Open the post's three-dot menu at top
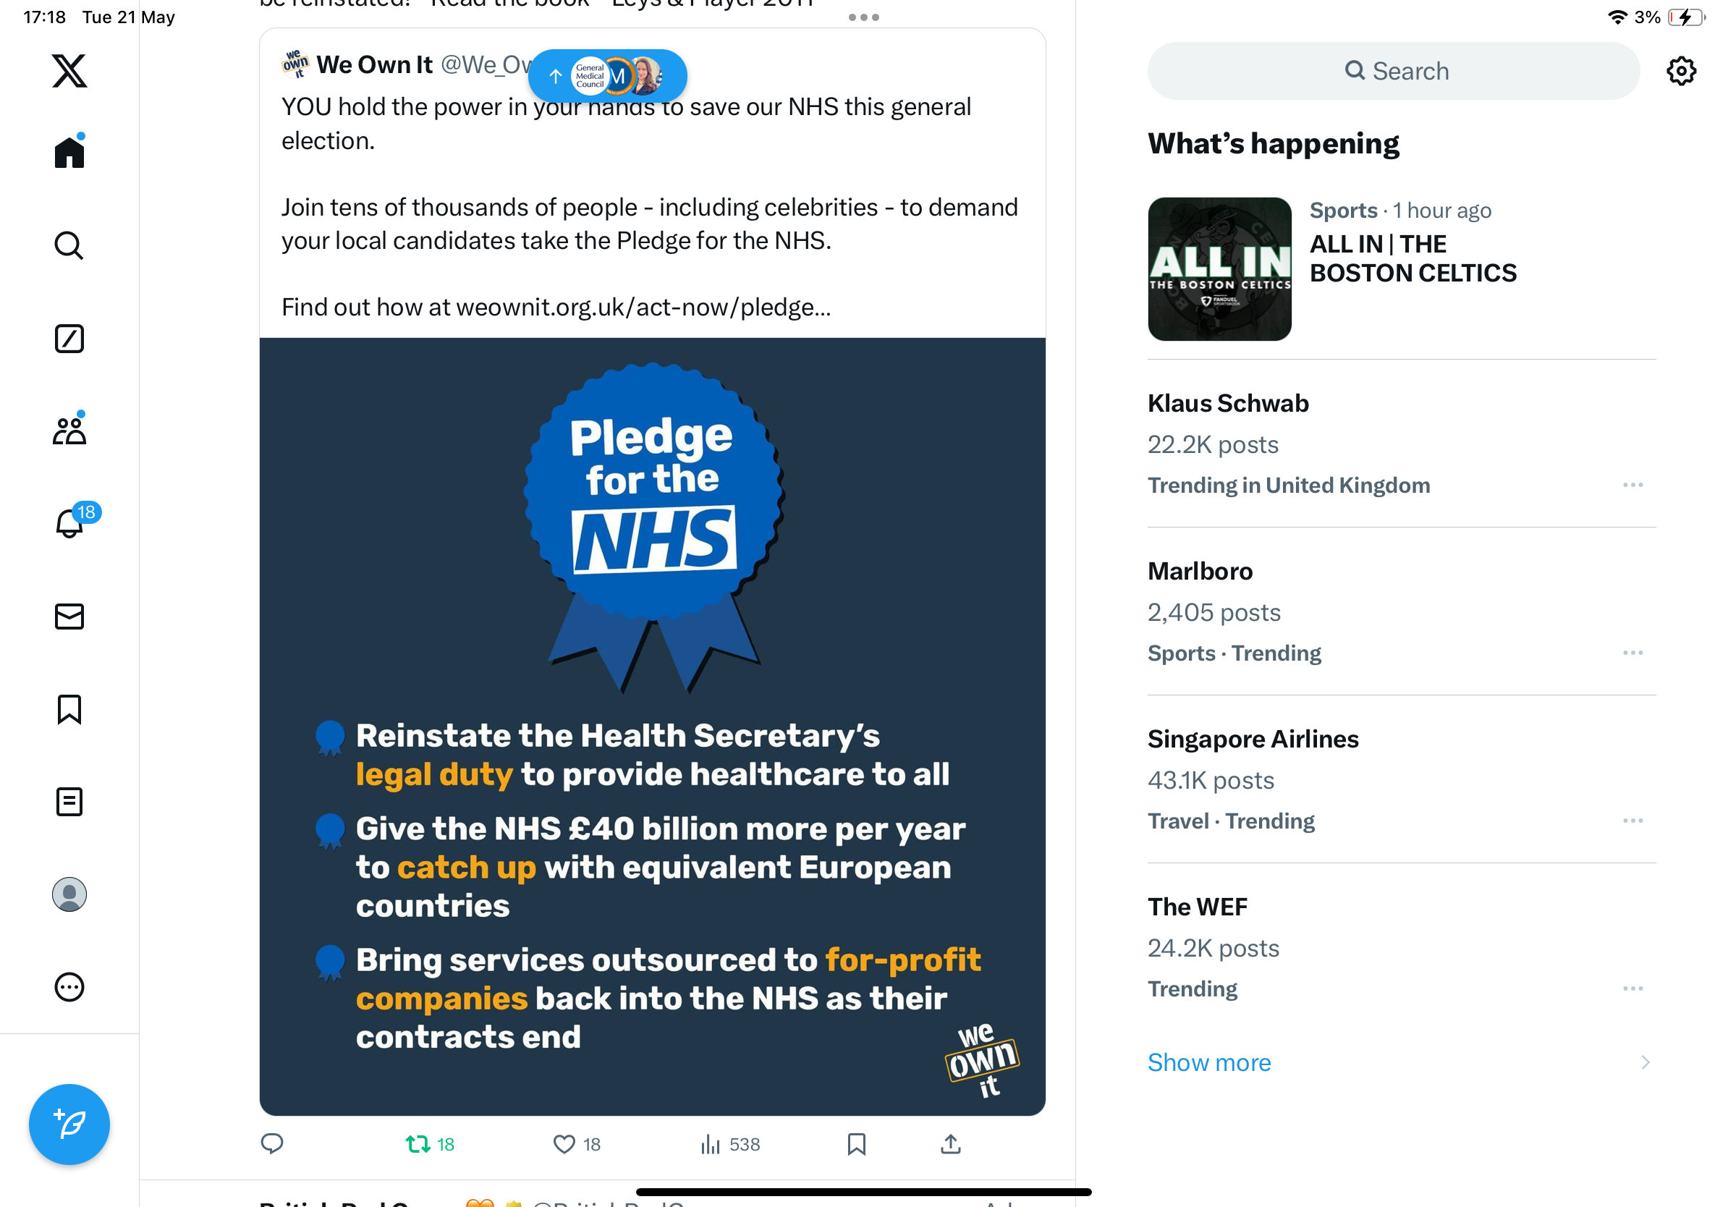 (863, 17)
